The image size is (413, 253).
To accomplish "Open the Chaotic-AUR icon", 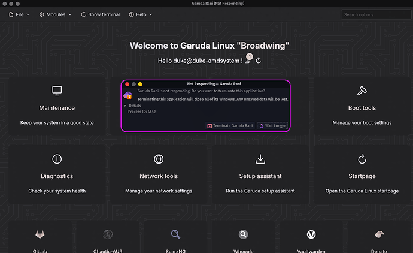I will pyautogui.click(x=108, y=234).
